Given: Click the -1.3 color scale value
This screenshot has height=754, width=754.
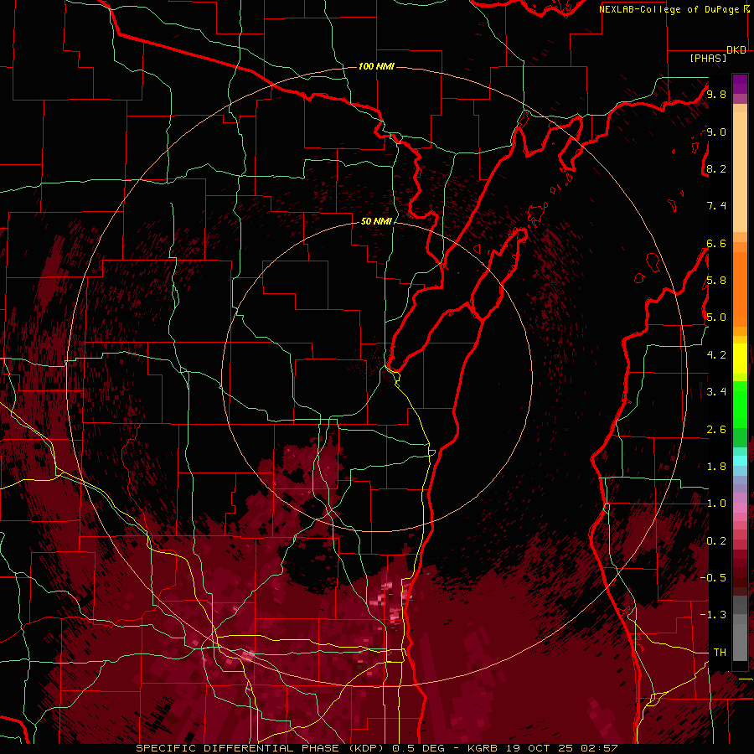Looking at the screenshot, I should pyautogui.click(x=713, y=615).
